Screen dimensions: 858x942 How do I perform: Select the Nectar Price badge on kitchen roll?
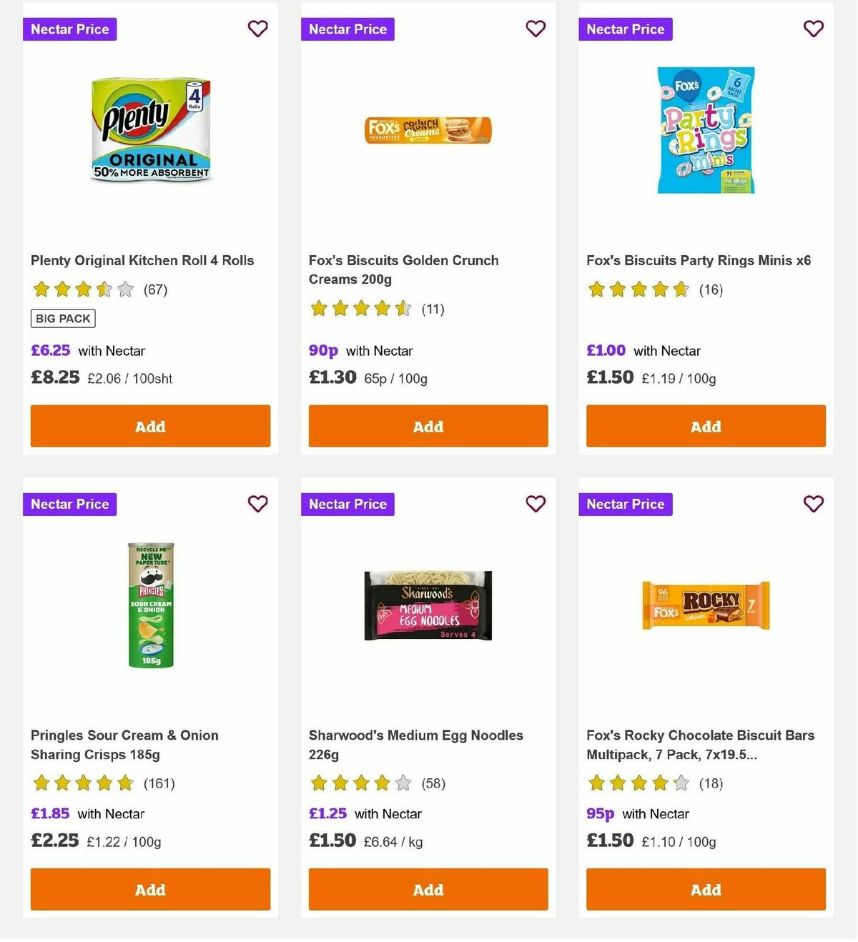[x=69, y=29]
